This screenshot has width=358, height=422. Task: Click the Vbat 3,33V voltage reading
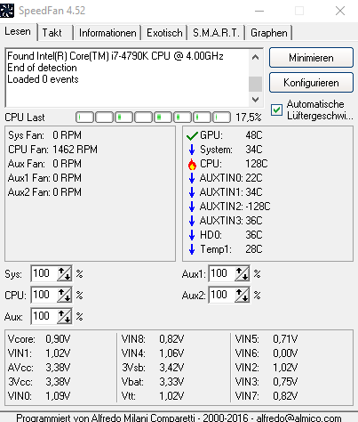[x=153, y=382]
